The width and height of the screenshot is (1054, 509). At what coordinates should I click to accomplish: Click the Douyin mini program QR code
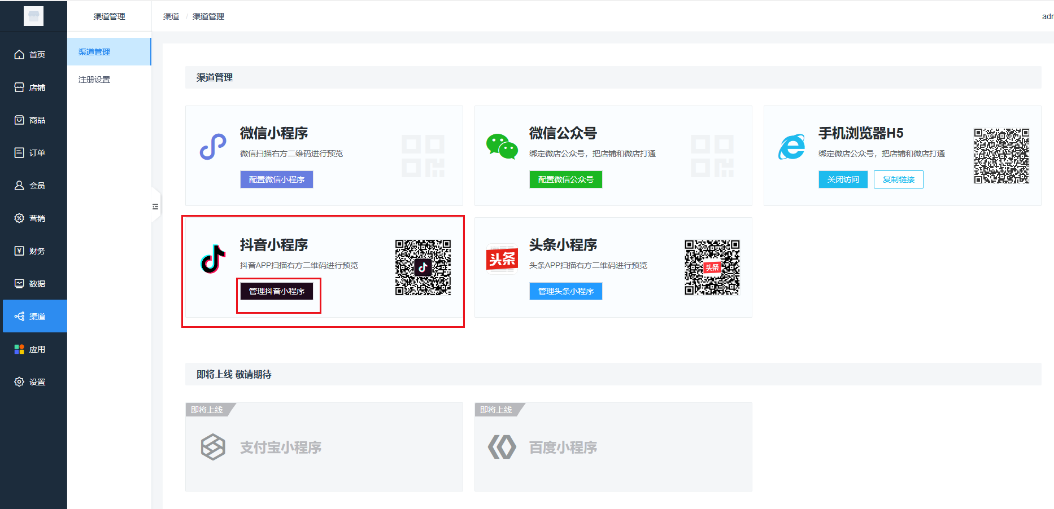[x=423, y=267]
